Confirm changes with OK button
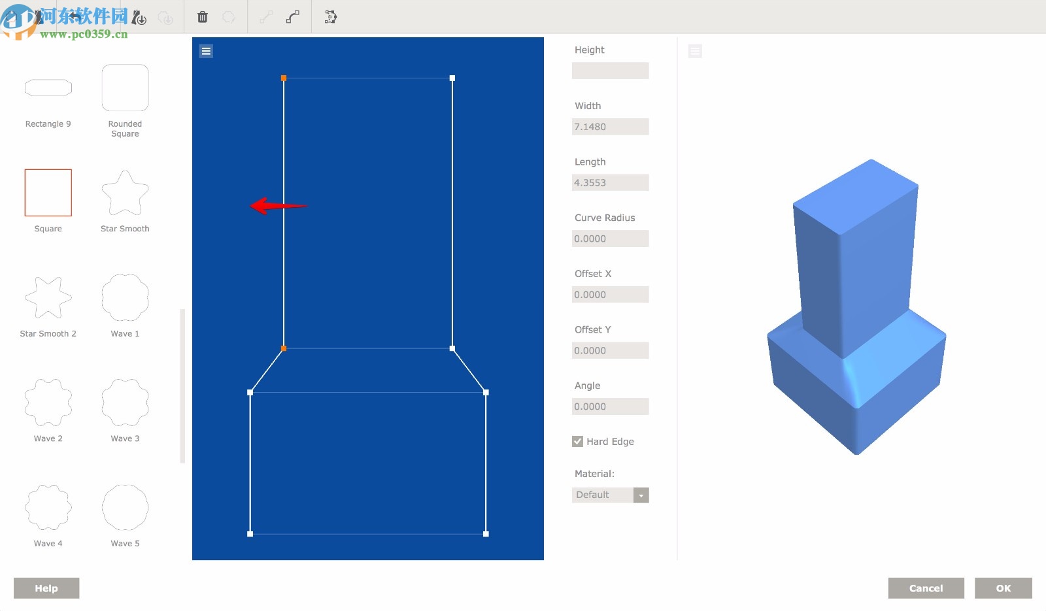The width and height of the screenshot is (1046, 611). [1004, 587]
